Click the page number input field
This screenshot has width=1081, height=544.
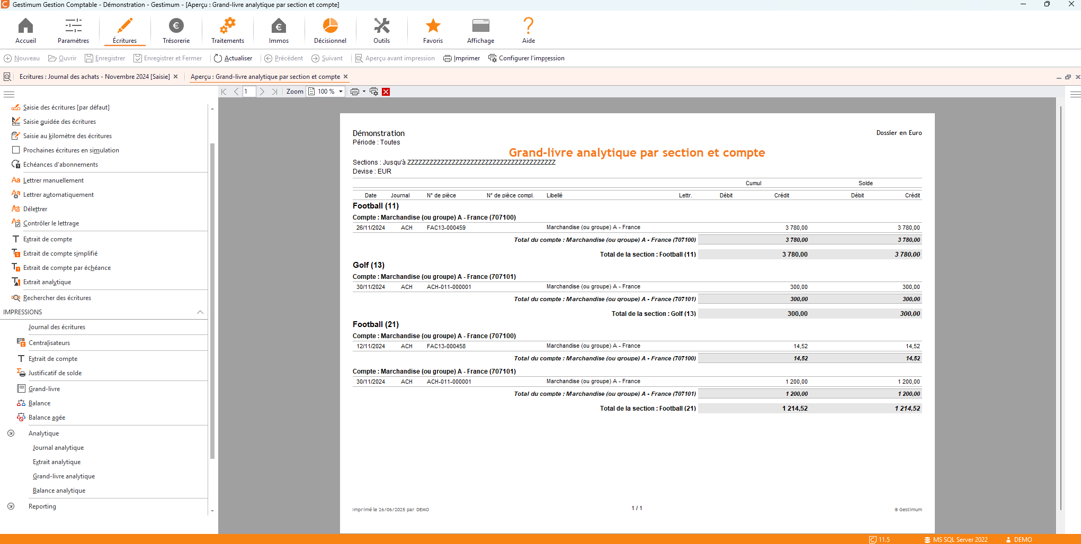tap(249, 92)
